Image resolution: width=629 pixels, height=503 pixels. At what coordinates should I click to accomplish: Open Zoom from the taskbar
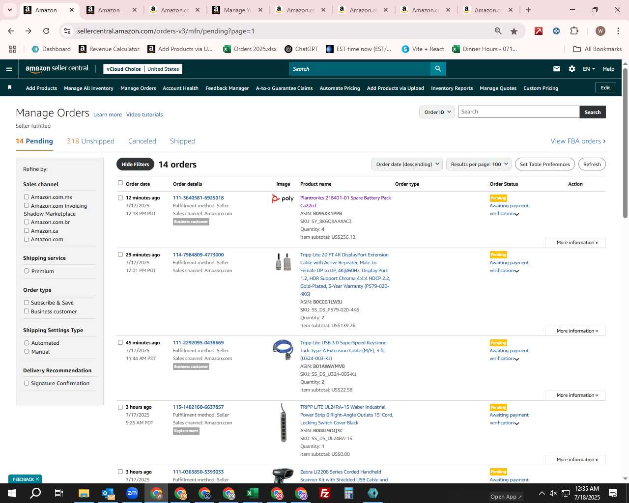132,493
